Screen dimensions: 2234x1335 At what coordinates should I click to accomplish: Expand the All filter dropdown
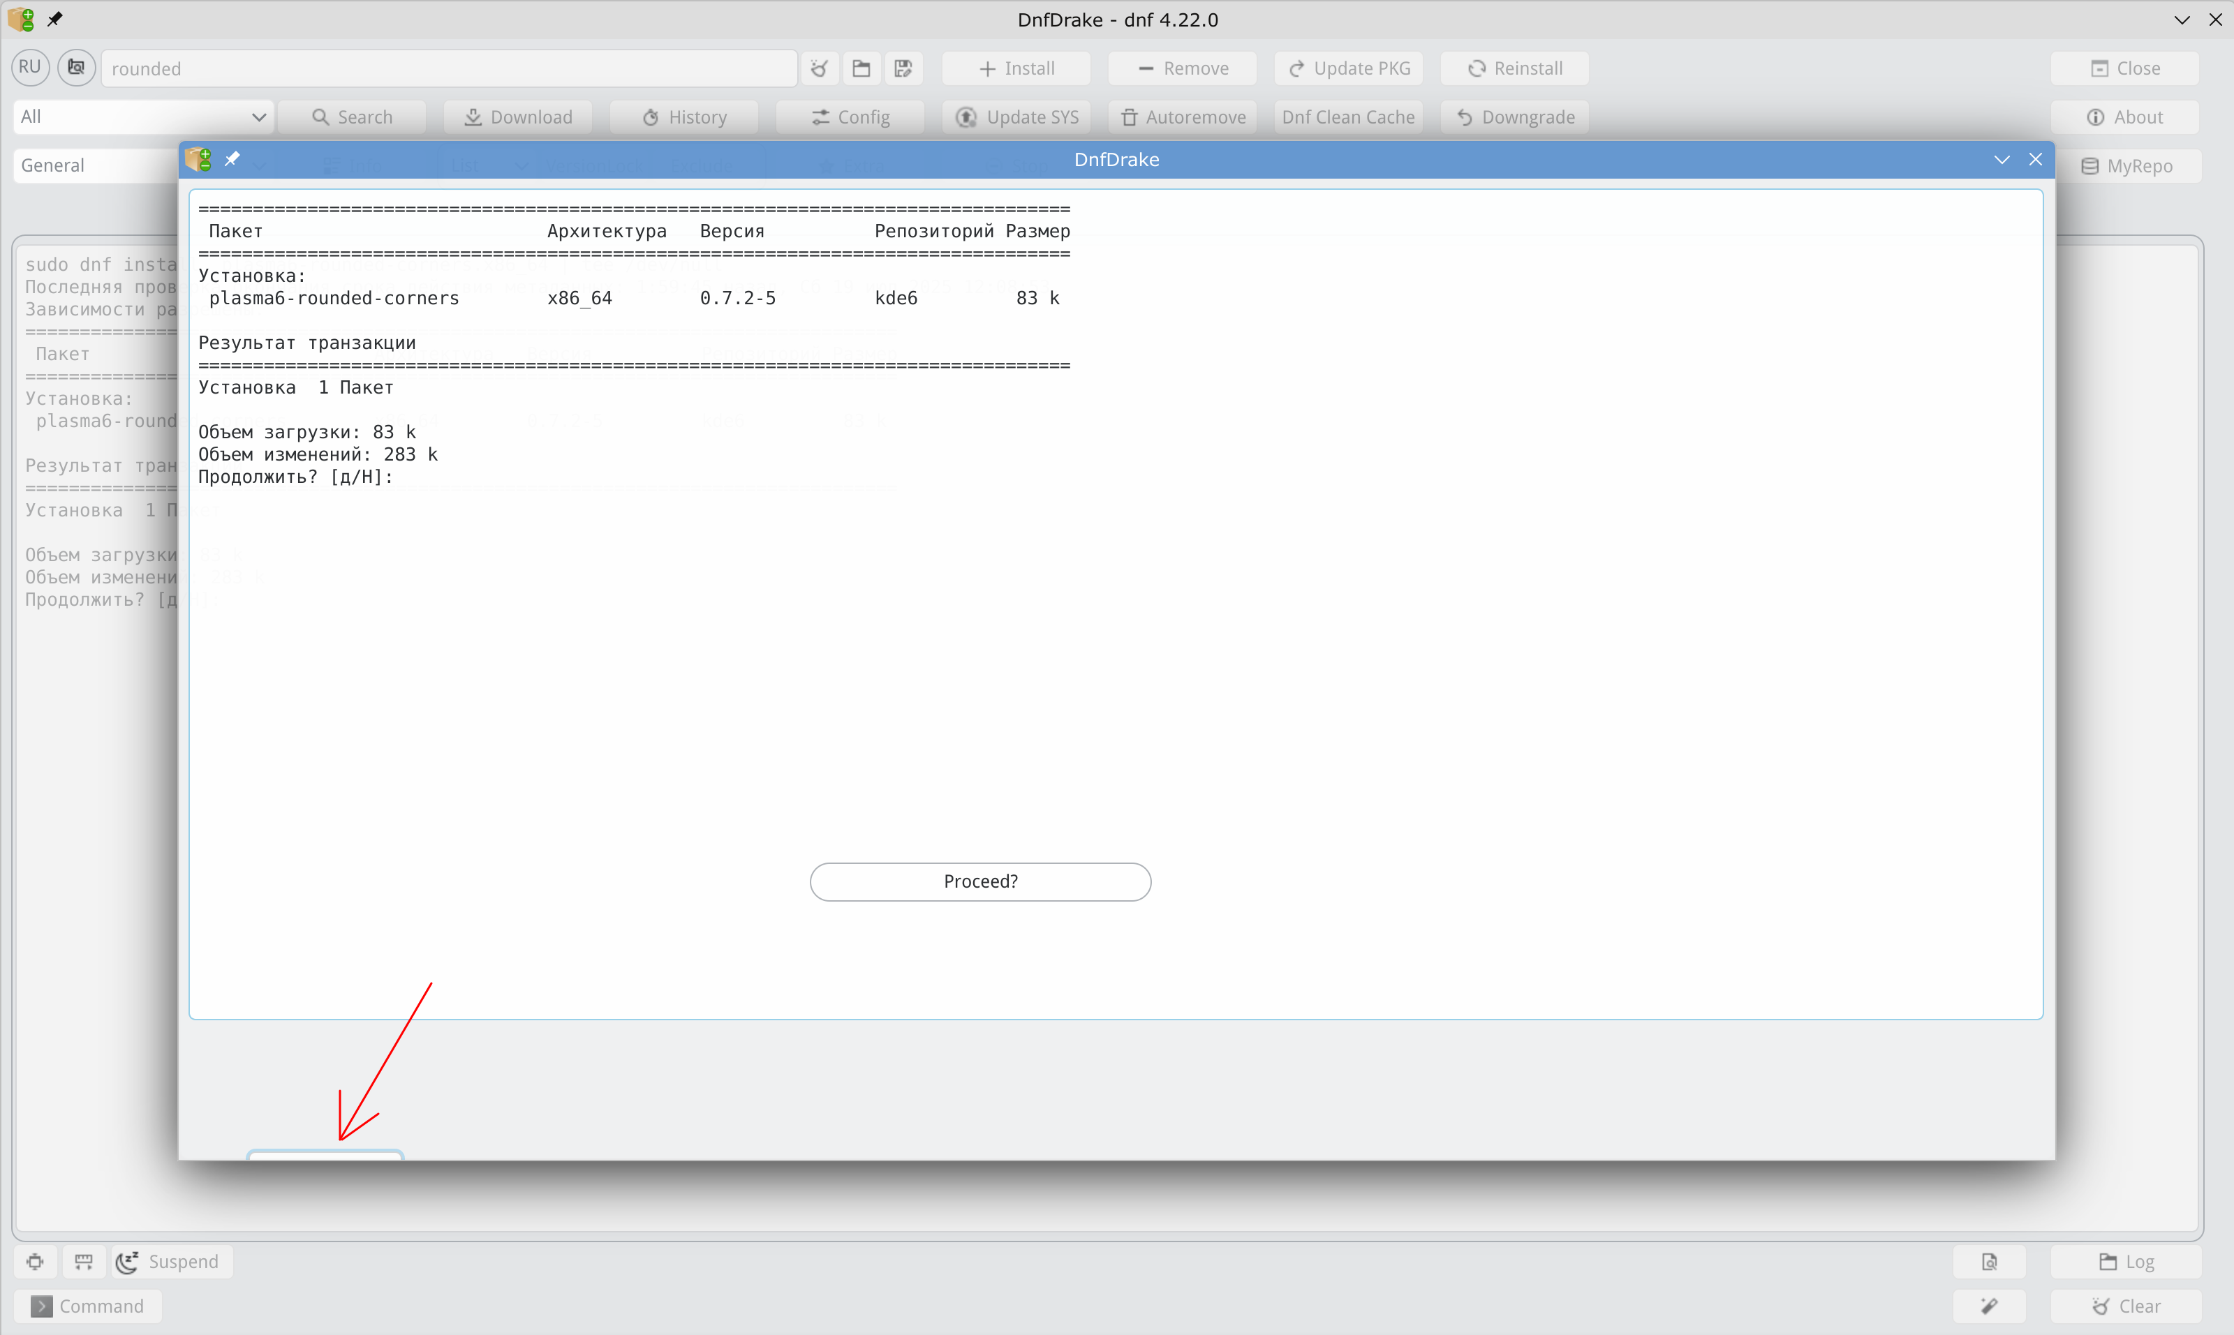click(144, 117)
